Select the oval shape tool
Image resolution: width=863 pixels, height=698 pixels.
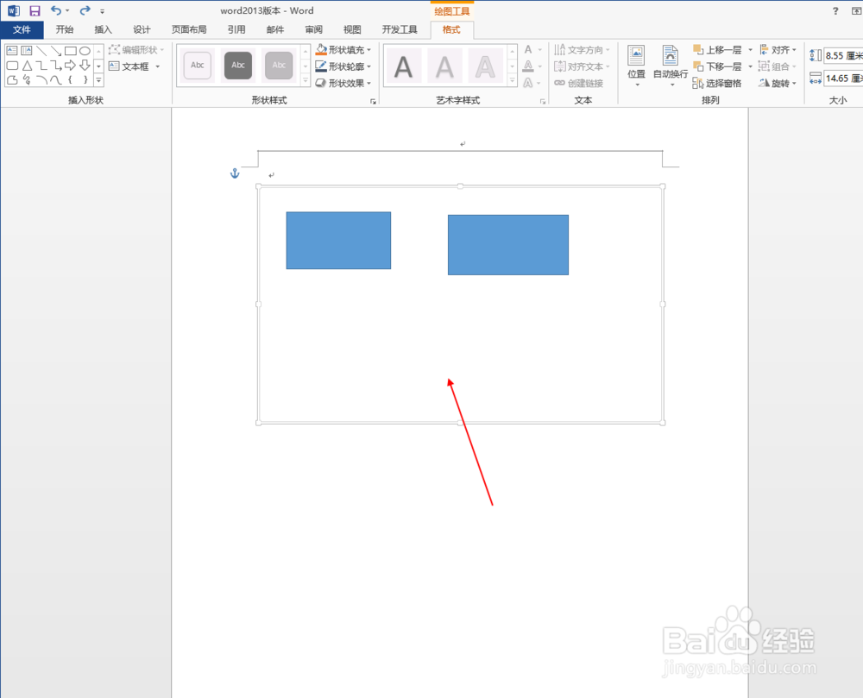pos(83,50)
